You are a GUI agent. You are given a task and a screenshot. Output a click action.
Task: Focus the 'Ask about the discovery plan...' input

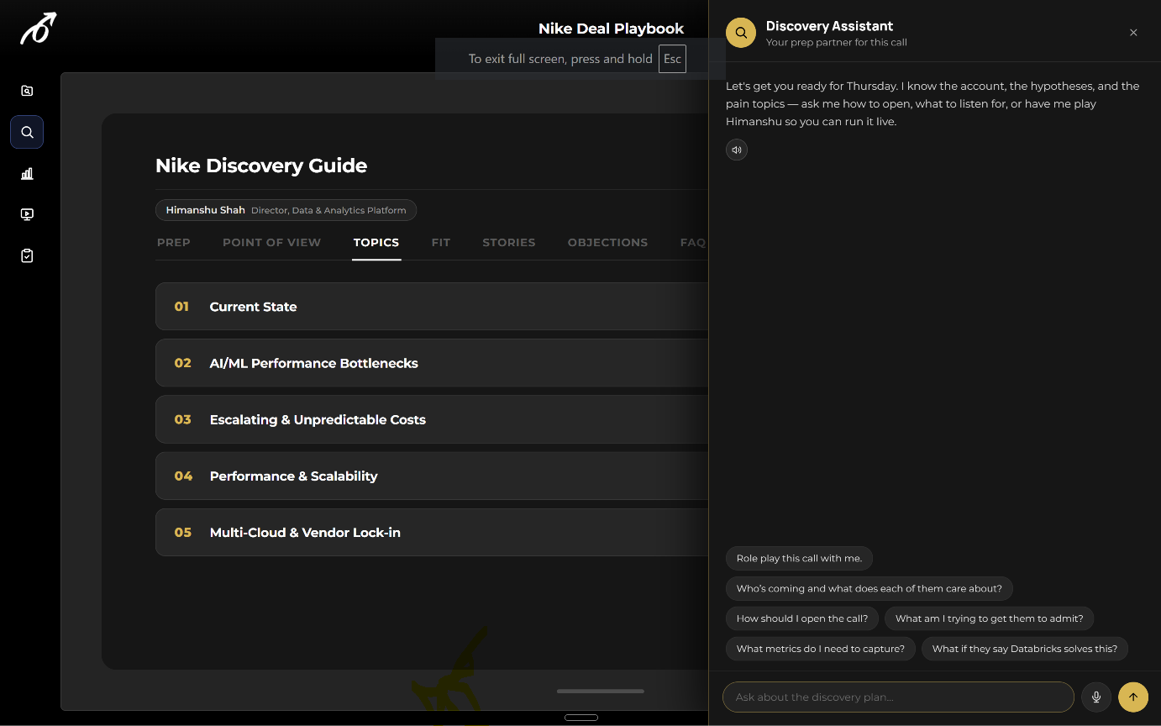(x=898, y=697)
